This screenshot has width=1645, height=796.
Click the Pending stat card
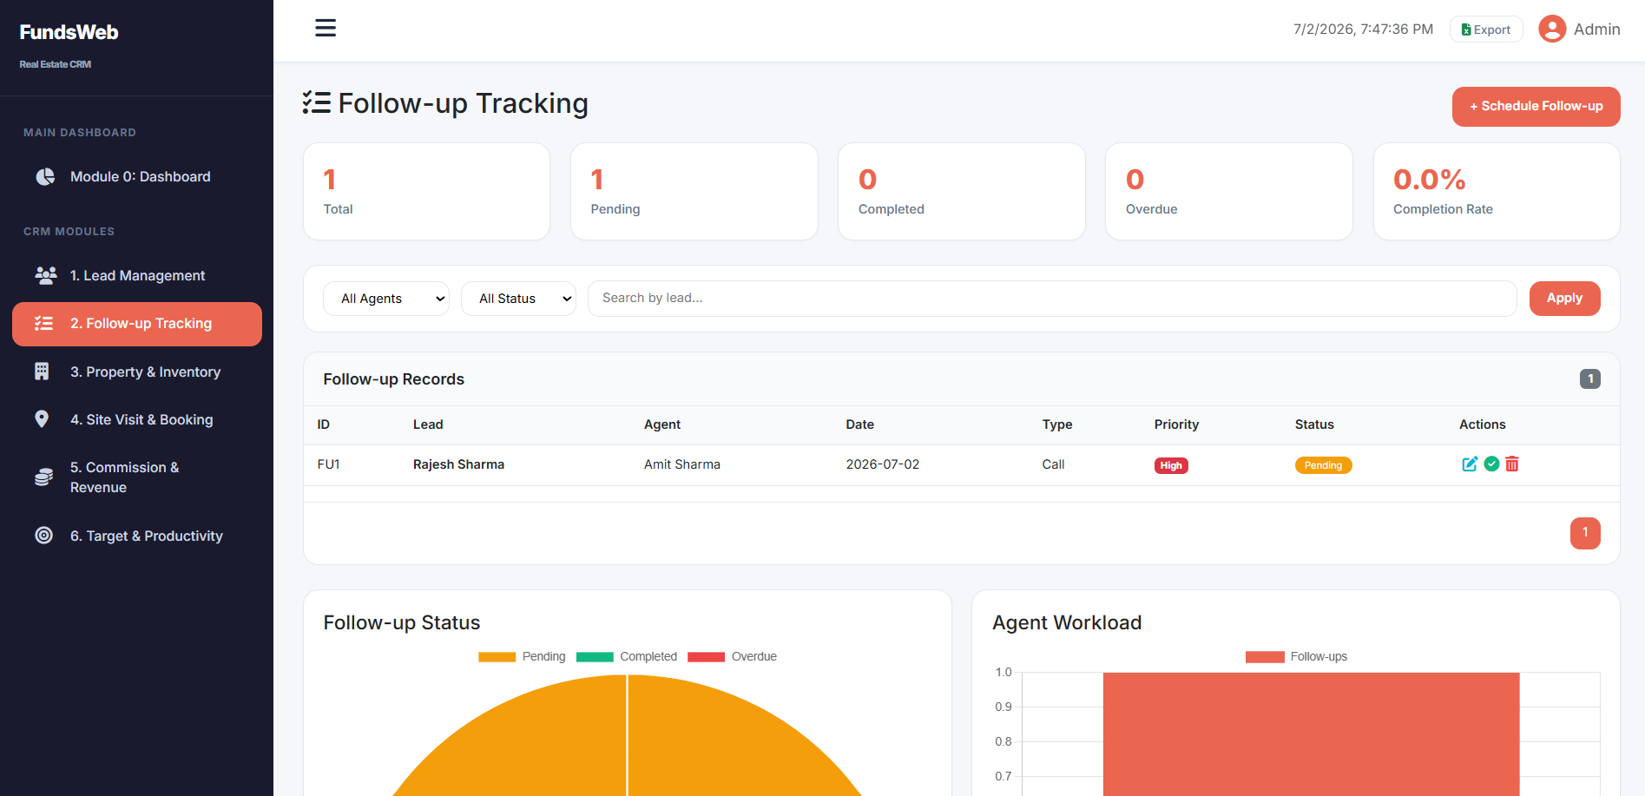694,192
